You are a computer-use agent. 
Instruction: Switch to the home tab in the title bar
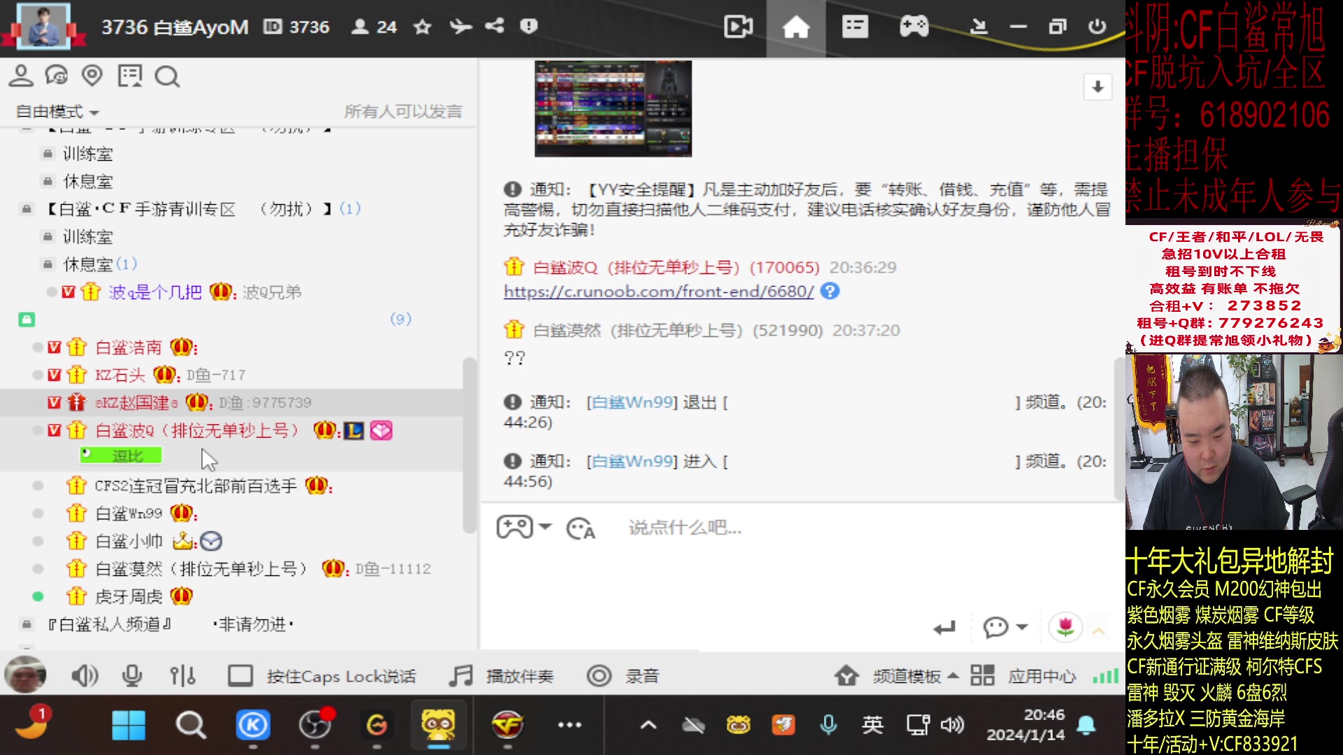[795, 28]
